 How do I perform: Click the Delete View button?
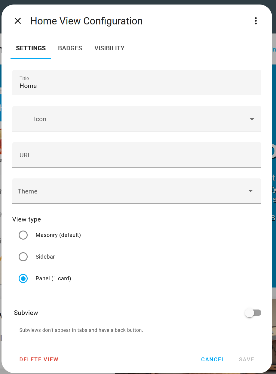click(x=39, y=359)
